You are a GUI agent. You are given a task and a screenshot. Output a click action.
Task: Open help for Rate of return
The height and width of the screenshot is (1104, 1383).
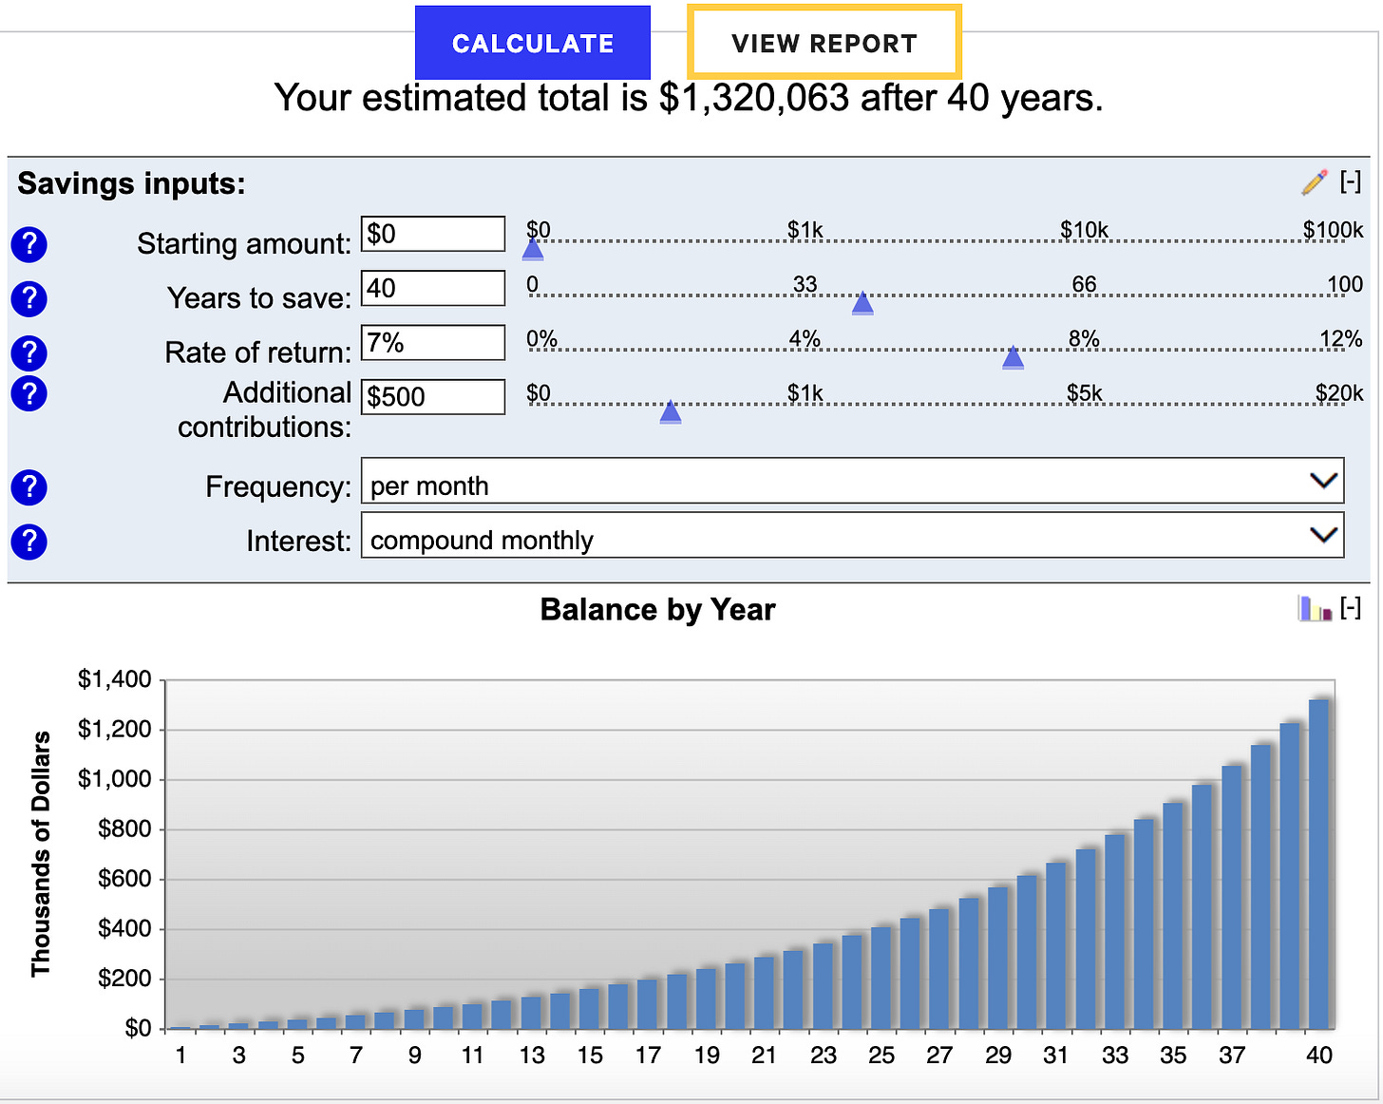tap(29, 352)
